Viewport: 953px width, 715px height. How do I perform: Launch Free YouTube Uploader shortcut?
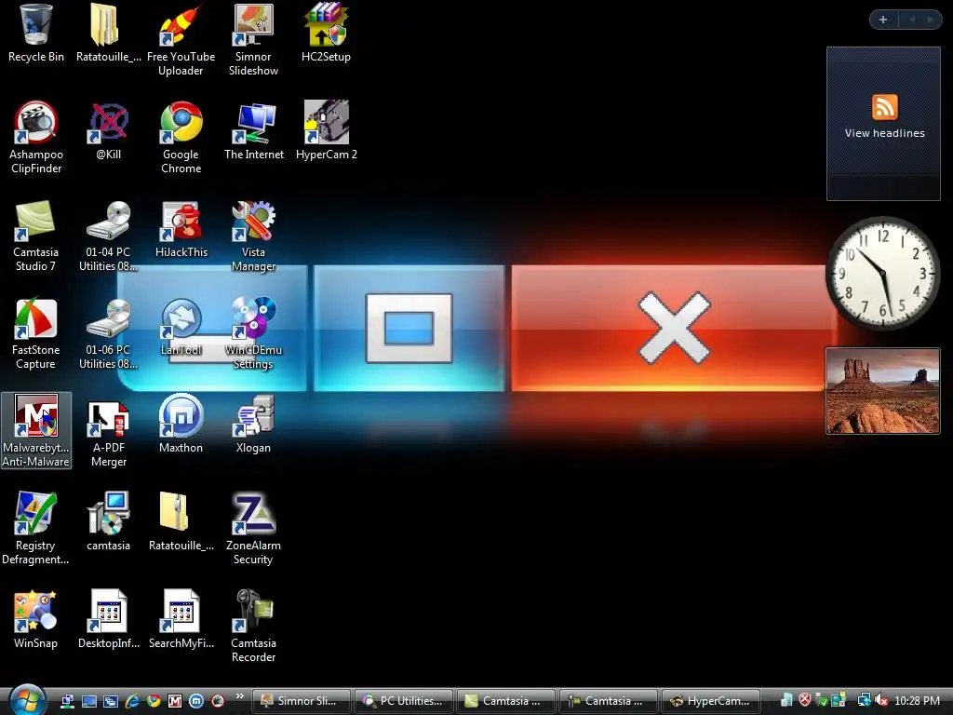coord(181,40)
